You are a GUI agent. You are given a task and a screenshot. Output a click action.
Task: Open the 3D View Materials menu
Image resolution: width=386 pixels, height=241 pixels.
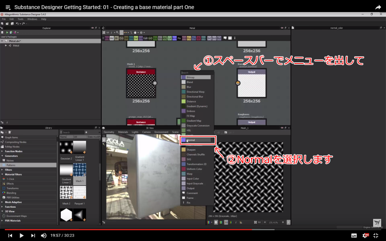(x=123, y=132)
